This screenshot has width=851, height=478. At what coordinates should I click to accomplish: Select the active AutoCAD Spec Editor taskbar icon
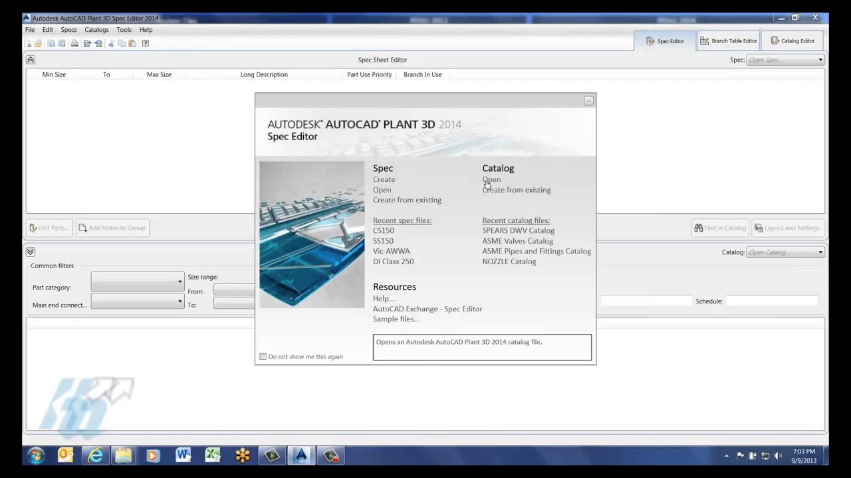pos(301,455)
